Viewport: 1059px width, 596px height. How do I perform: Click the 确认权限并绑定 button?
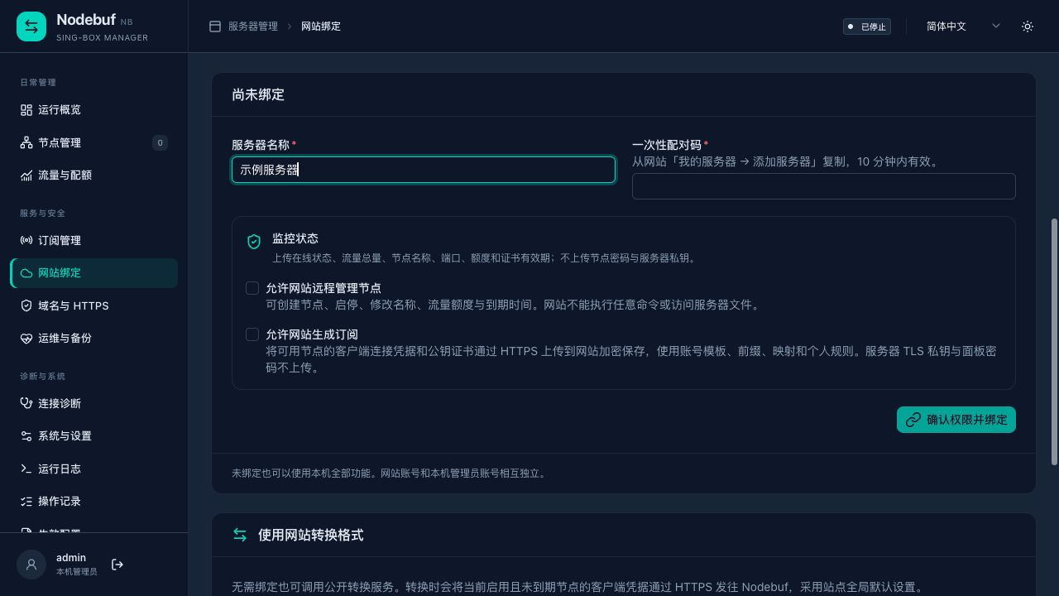(956, 420)
